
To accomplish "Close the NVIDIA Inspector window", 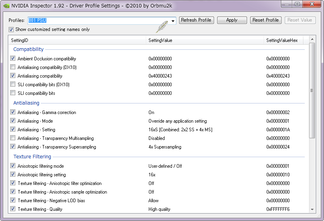I will point(312,4).
